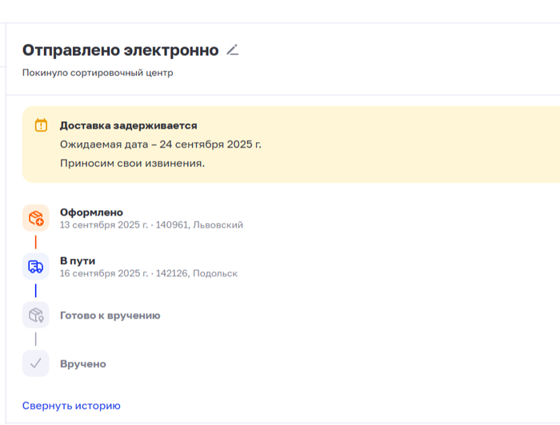The image size is (560, 425).
Task: Click the blue truck icon for В пути
Action: 36,266
